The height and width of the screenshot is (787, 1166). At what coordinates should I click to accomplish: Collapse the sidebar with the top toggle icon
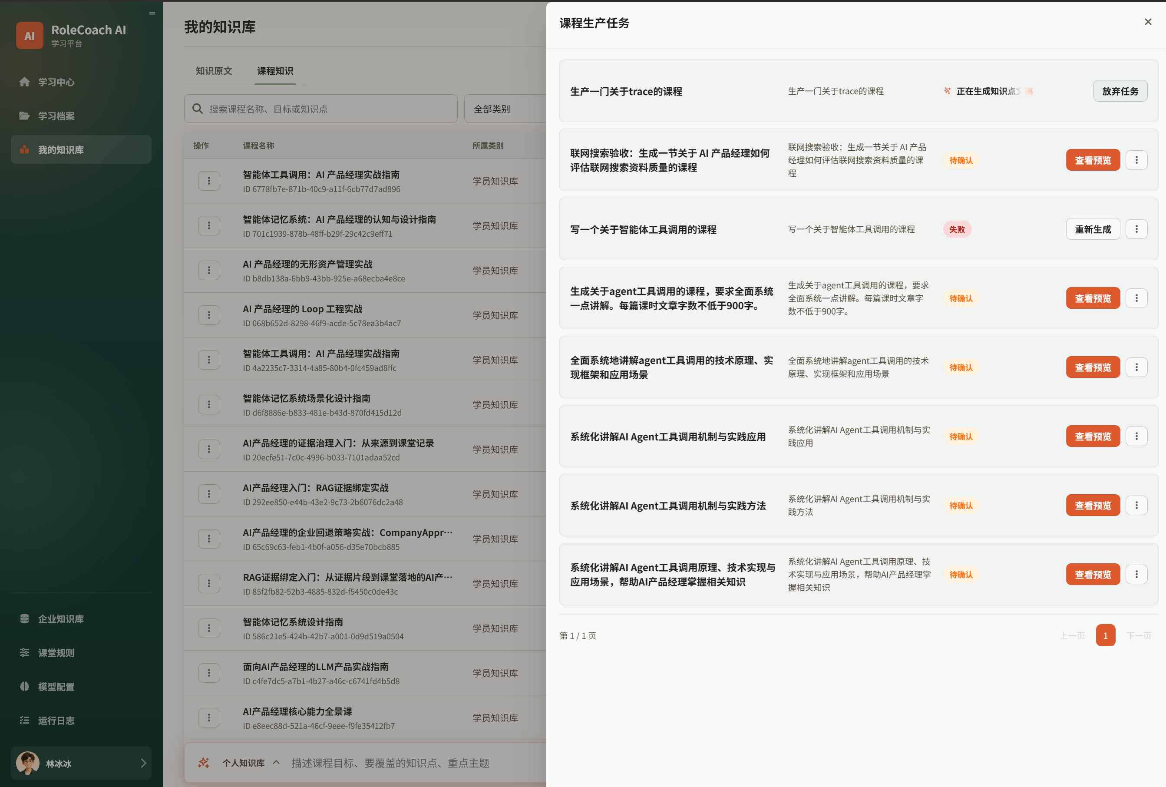(x=152, y=13)
